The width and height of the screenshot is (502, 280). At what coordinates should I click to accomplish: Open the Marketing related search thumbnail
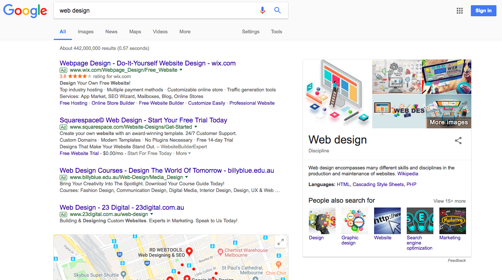[x=453, y=221]
